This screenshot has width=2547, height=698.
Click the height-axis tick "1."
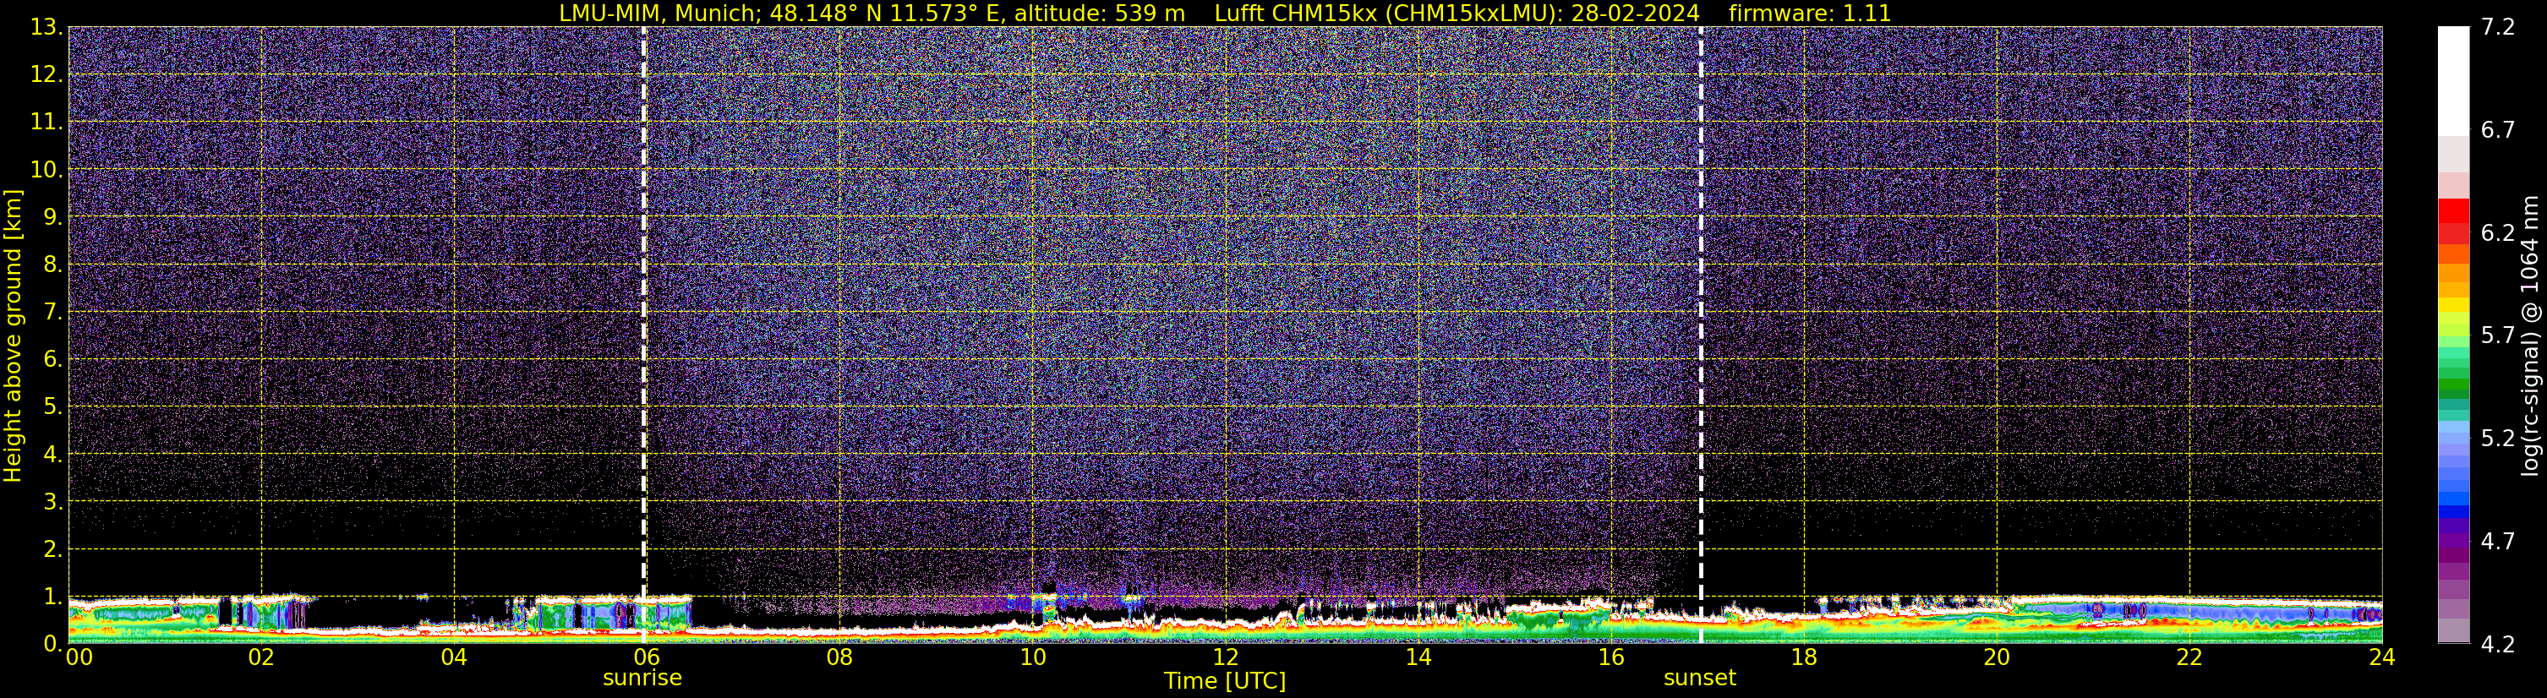pos(53,596)
